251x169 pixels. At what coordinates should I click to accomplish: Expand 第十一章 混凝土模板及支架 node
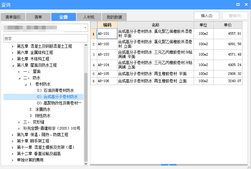pyautogui.click(x=13, y=148)
